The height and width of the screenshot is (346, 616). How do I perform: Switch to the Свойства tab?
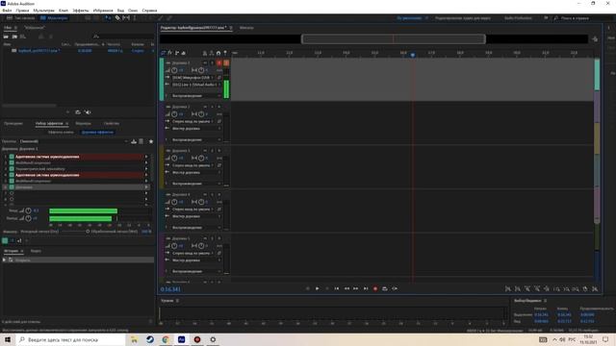[112, 124]
